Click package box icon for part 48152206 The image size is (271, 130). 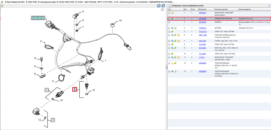pyautogui.click(x=175, y=19)
